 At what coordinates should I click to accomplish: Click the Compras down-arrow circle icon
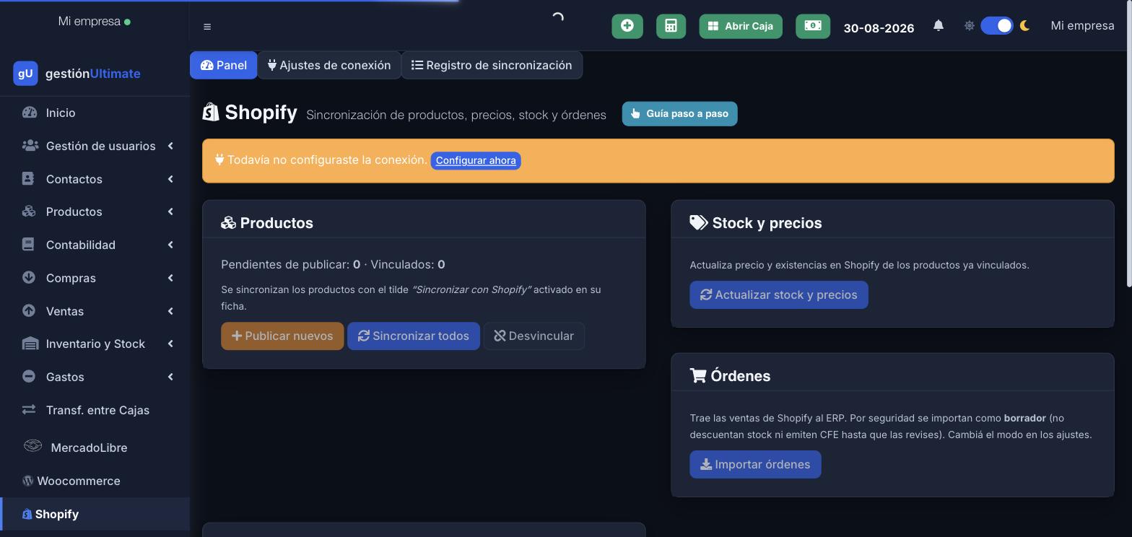29,277
